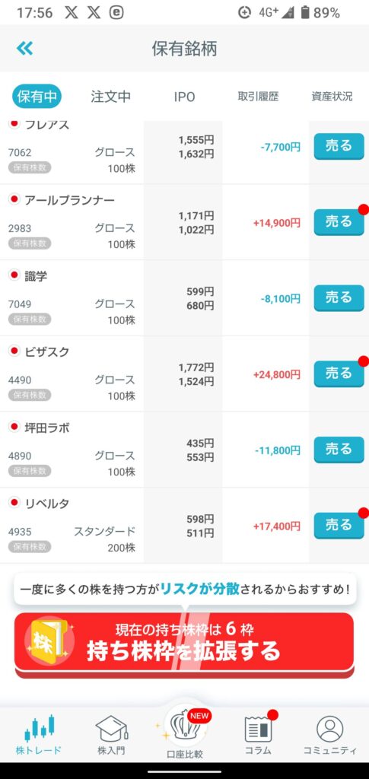Tap 売る button for ビザスク
The width and height of the screenshot is (369, 779).
[x=339, y=374]
